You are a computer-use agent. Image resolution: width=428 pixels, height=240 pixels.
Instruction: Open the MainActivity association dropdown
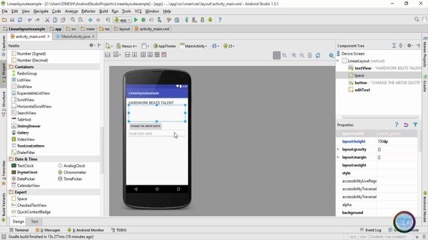pyautogui.click(x=193, y=46)
